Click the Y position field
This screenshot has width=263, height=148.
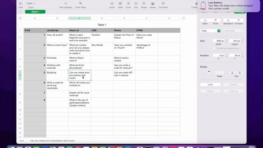click(x=235, y=55)
